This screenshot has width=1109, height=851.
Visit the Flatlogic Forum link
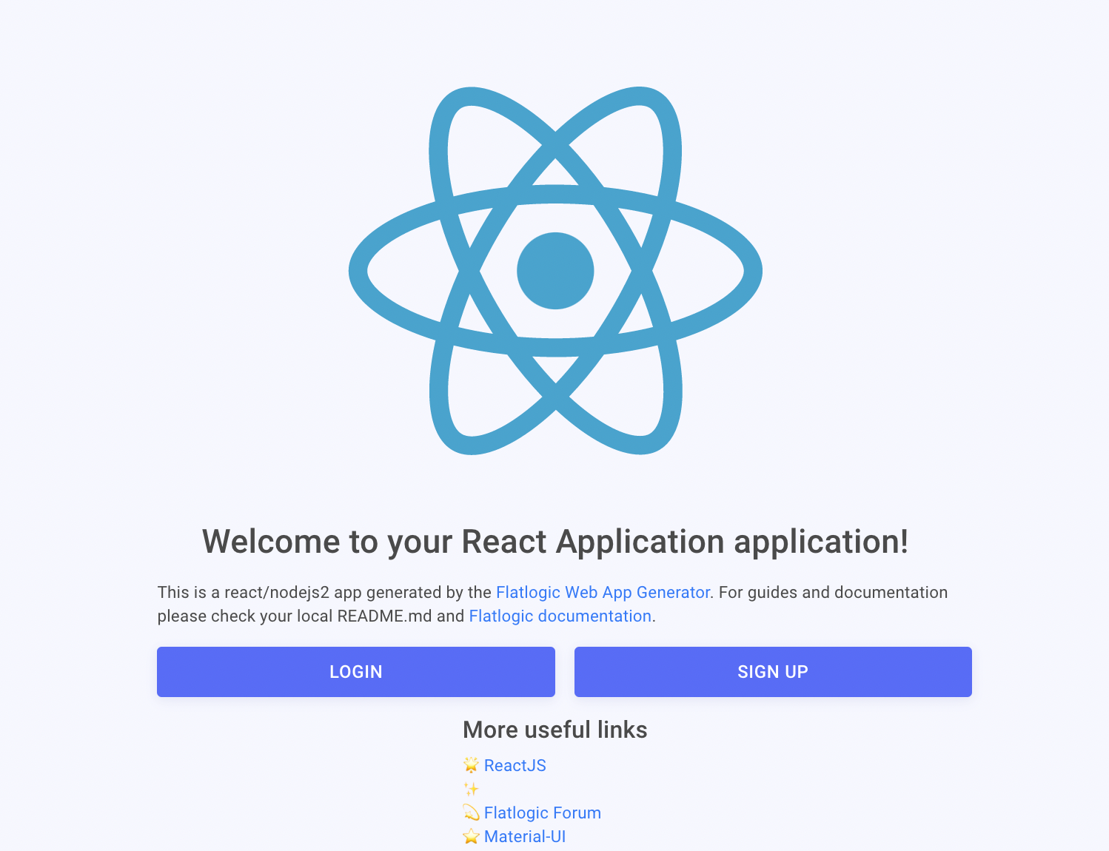543,813
